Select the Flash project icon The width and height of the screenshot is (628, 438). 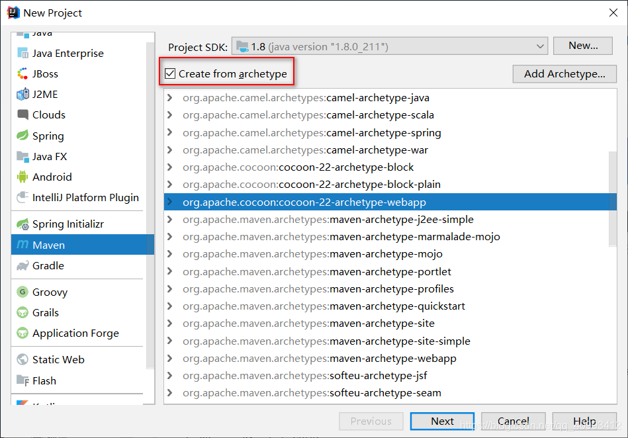[23, 380]
